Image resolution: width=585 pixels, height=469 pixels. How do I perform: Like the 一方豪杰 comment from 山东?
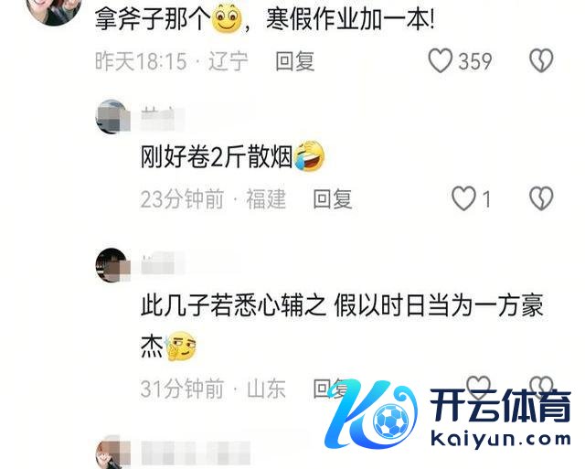pyautogui.click(x=479, y=386)
